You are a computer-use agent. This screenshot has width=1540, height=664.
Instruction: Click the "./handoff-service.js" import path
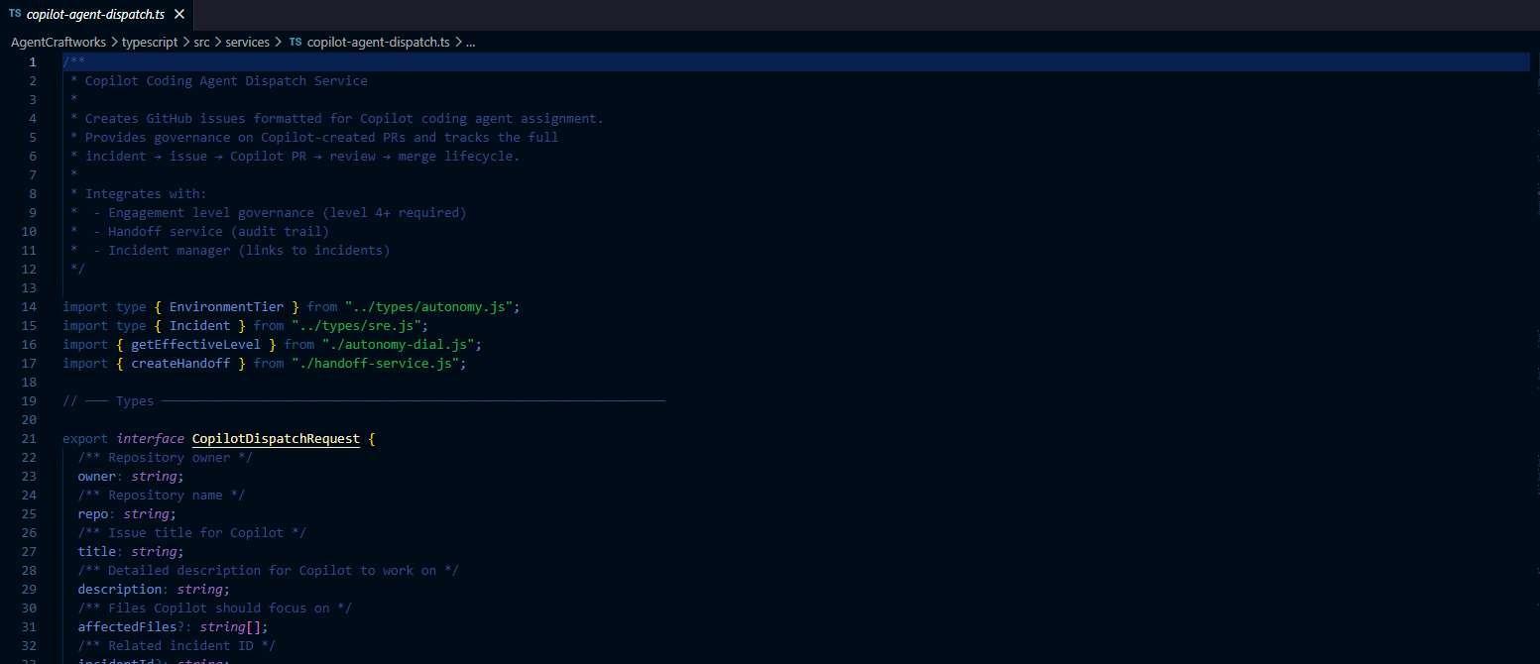click(379, 364)
